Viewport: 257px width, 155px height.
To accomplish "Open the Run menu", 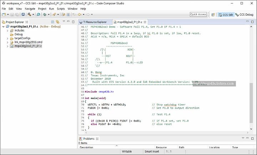I will [51, 9].
